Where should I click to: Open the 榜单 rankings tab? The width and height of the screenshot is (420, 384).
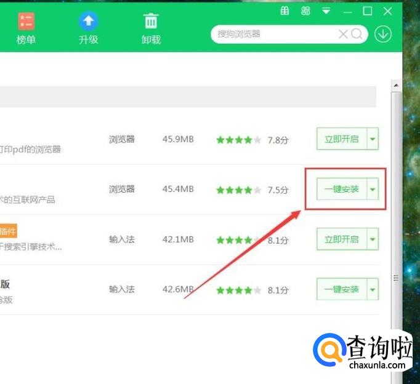[x=26, y=29]
